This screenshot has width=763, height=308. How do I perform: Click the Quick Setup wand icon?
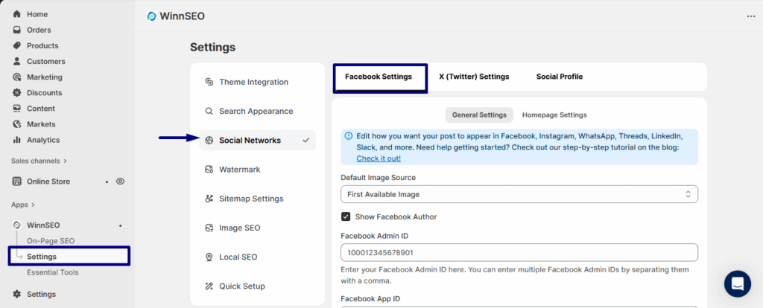point(209,286)
